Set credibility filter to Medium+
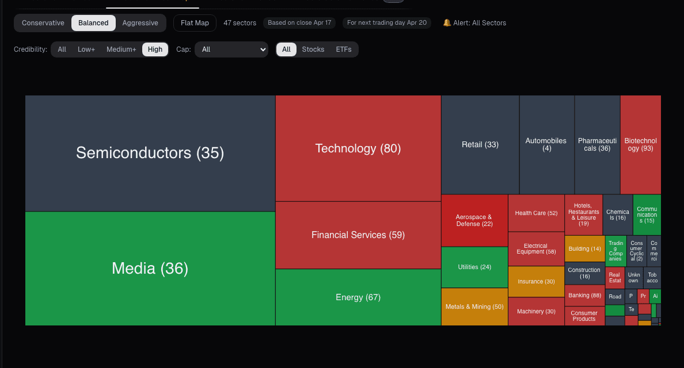Image resolution: width=684 pixels, height=368 pixels. (121, 49)
